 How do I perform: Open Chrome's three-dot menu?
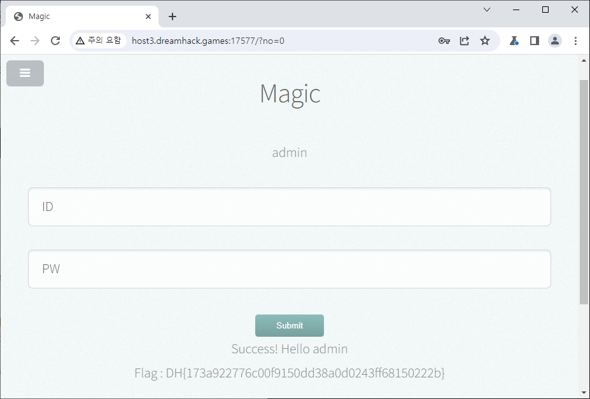[x=575, y=41]
